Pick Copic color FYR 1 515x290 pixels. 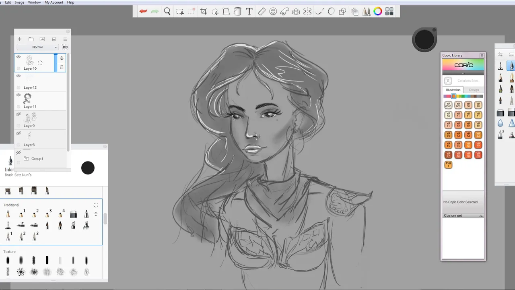click(x=448, y=165)
